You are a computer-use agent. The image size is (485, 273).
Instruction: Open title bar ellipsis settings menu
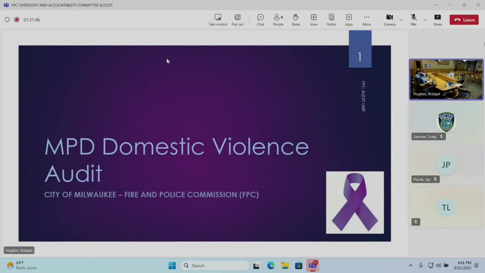coord(436,5)
